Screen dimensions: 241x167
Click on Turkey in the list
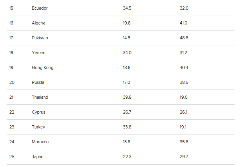coord(38,127)
